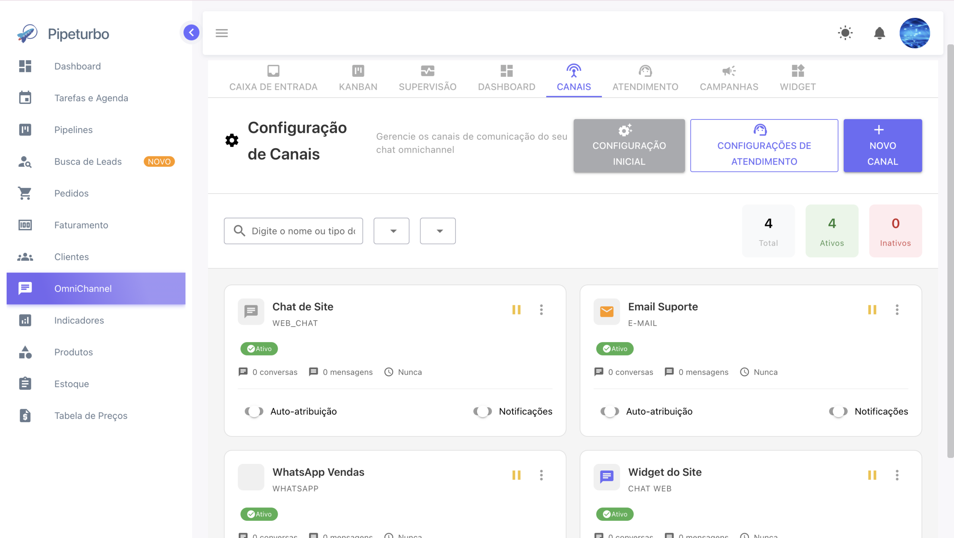Switch to the Campanhas tab
This screenshot has height=538, width=954.
coord(729,79)
